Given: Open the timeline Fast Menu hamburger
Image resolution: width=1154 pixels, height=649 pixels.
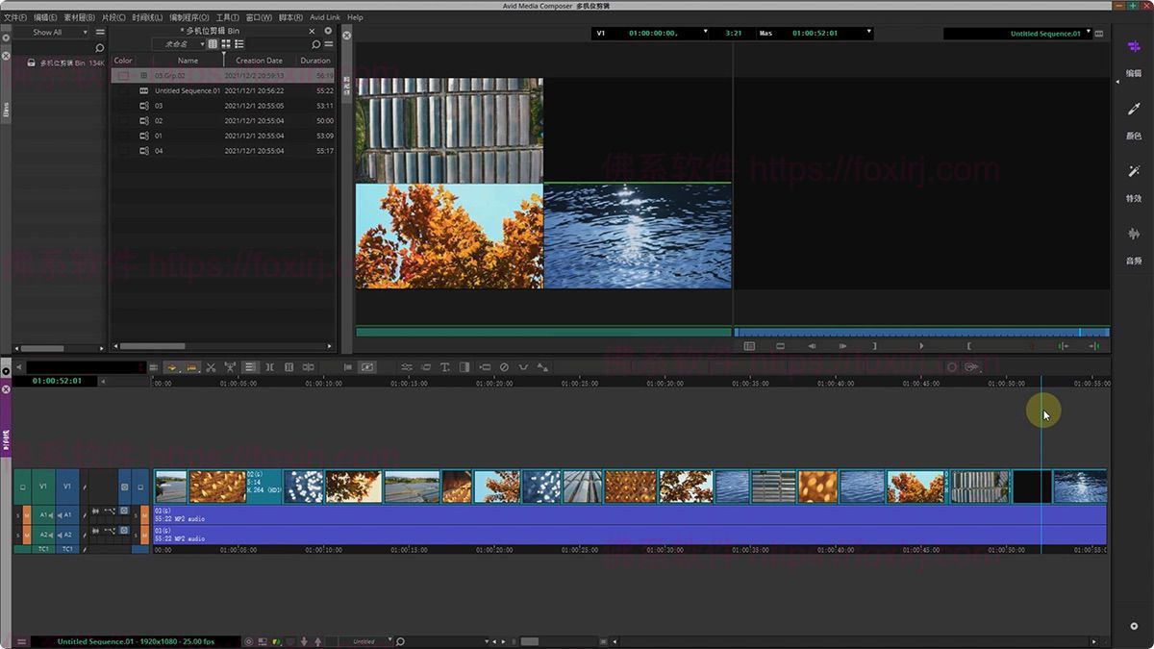Looking at the screenshot, I should [x=153, y=367].
